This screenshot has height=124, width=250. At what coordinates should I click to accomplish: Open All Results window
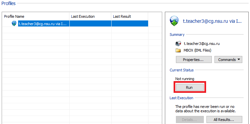click(x=224, y=120)
